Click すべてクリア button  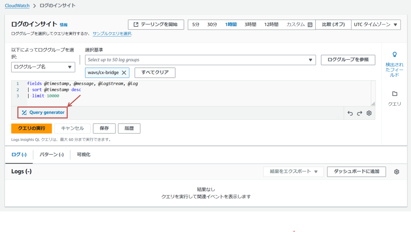pyautogui.click(x=155, y=73)
